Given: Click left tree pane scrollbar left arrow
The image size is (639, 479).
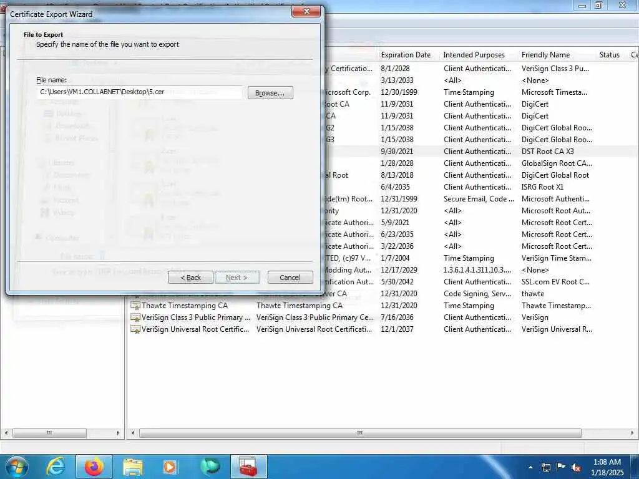Looking at the screenshot, I should click(x=6, y=433).
